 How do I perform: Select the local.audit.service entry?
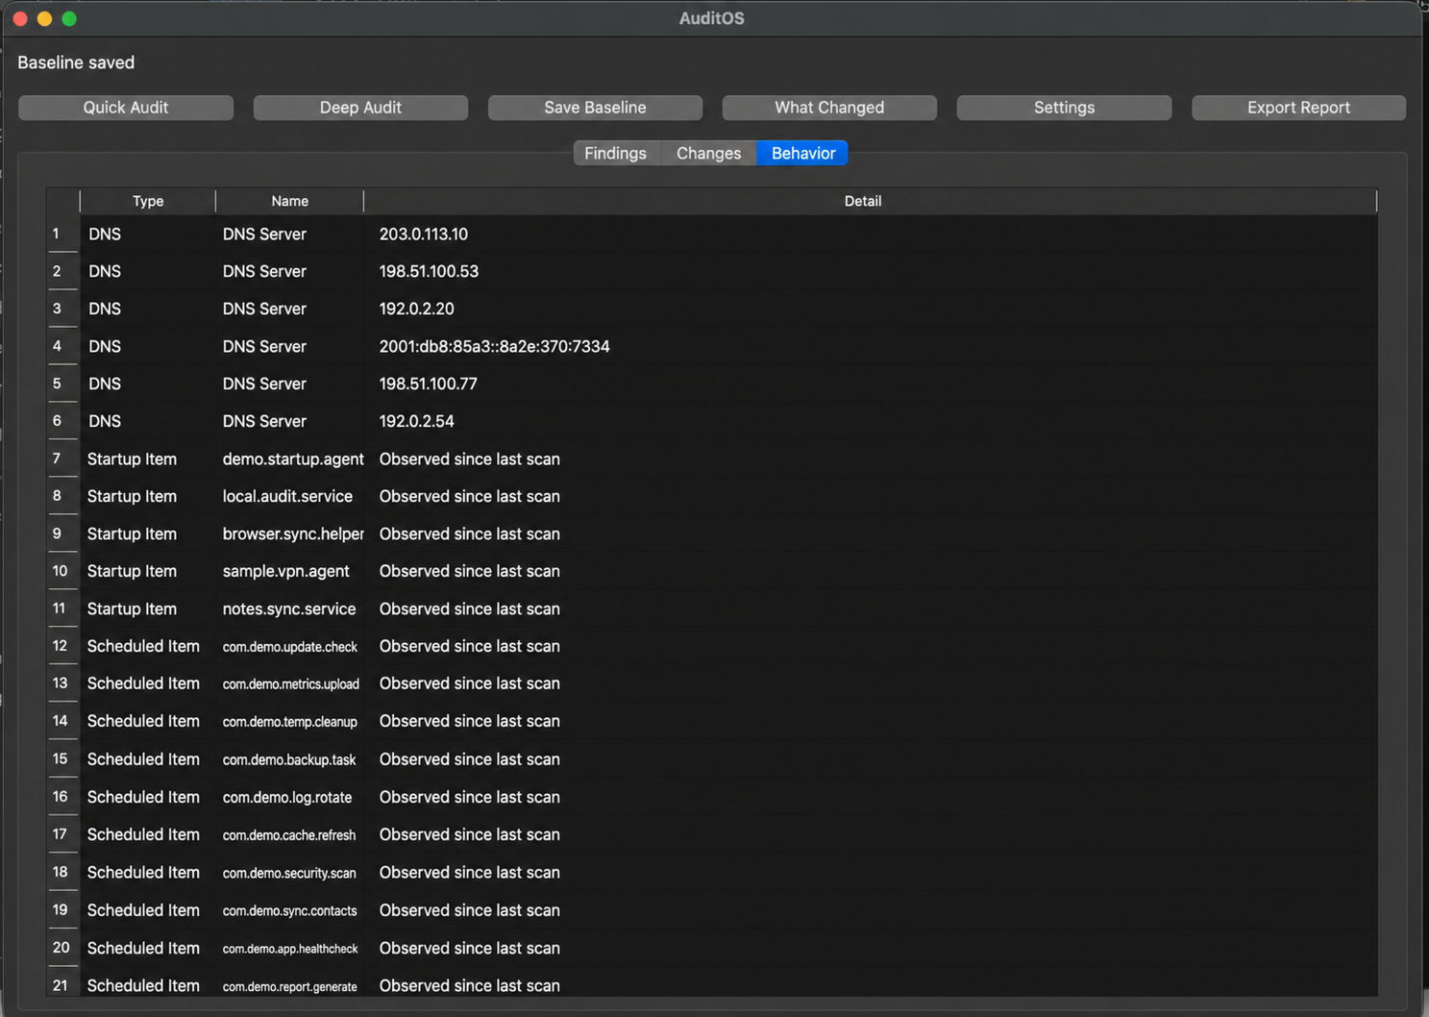click(x=287, y=497)
